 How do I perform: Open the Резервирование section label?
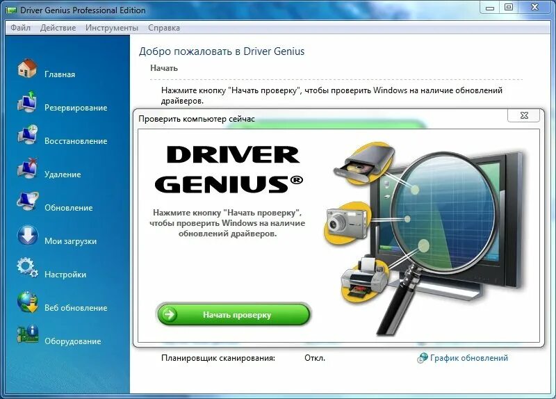coord(76,108)
